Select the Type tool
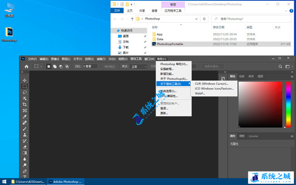The width and height of the screenshot is (296, 185). [25, 177]
